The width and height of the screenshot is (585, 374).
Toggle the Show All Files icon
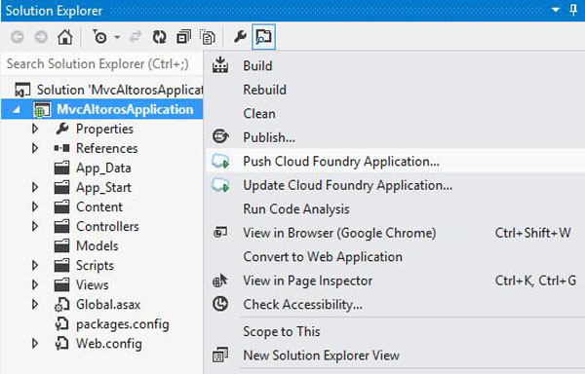pyautogui.click(x=208, y=37)
